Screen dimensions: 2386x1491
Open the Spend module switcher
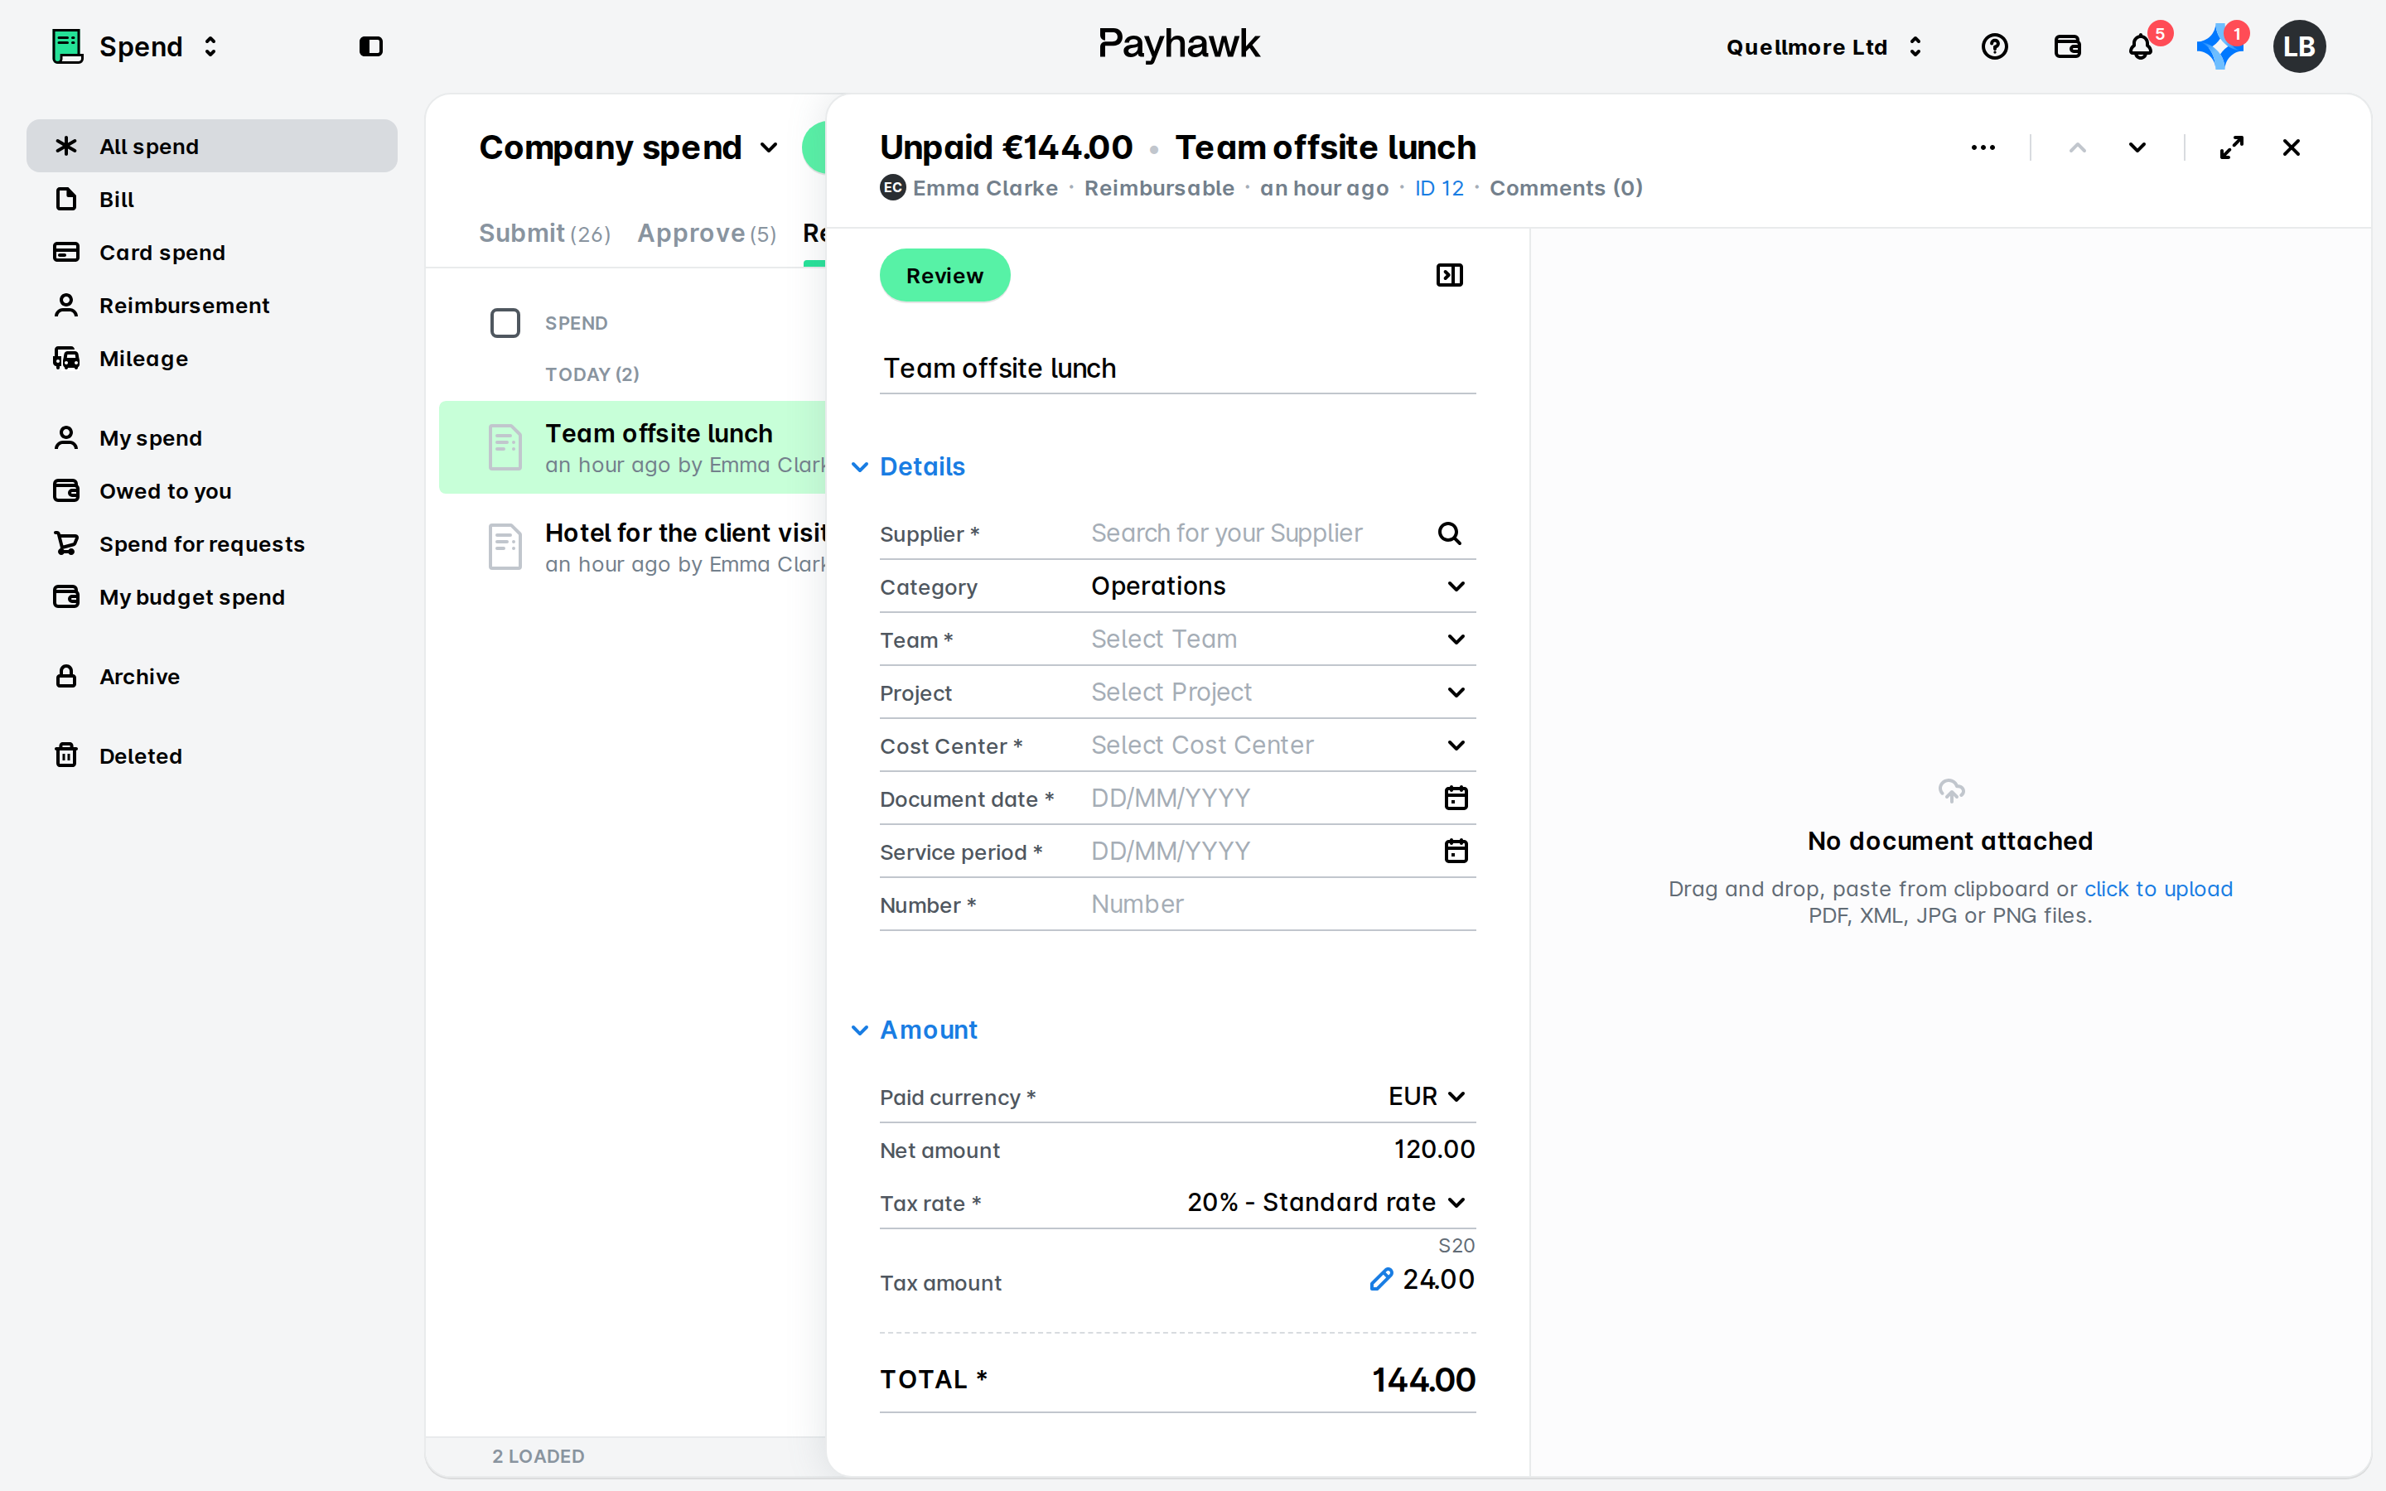(x=136, y=46)
